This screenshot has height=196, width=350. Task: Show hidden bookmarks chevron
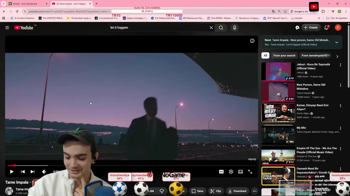click(x=319, y=18)
